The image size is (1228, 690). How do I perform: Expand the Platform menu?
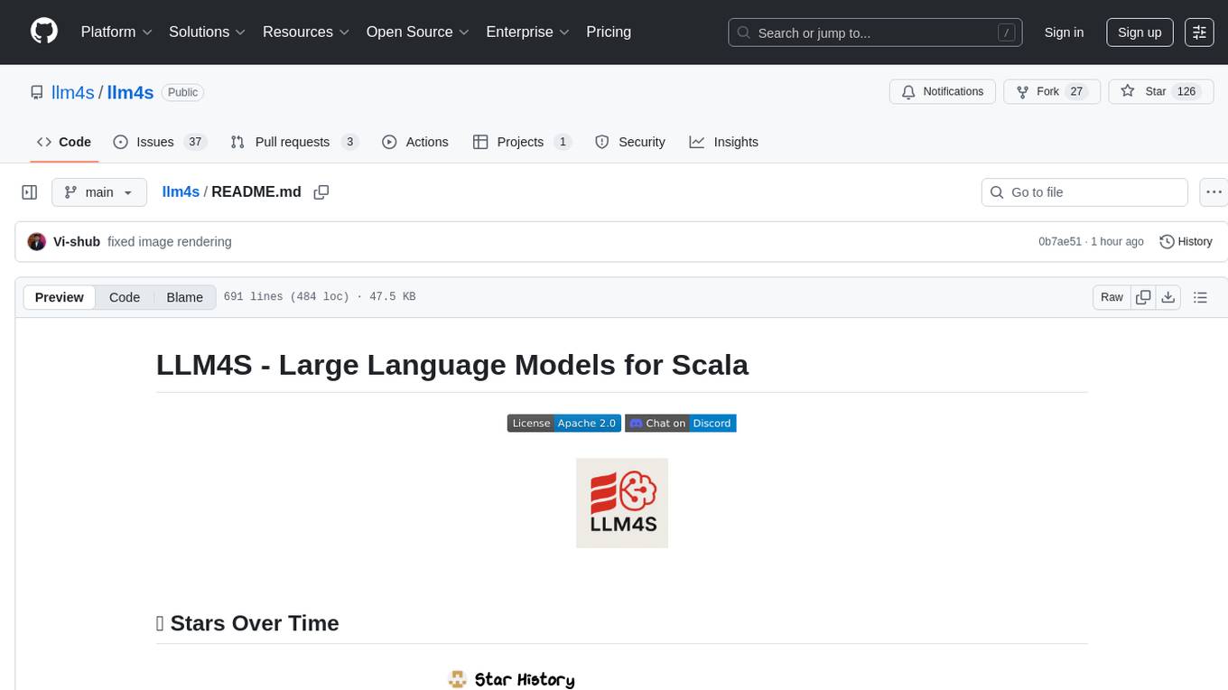pyautogui.click(x=116, y=32)
